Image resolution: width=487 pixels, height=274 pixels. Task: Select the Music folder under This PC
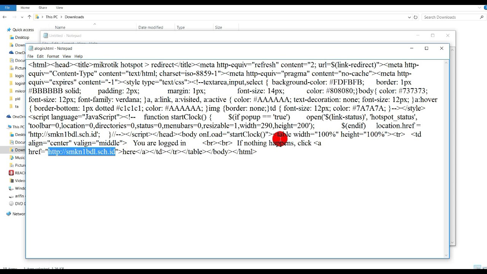(20, 158)
